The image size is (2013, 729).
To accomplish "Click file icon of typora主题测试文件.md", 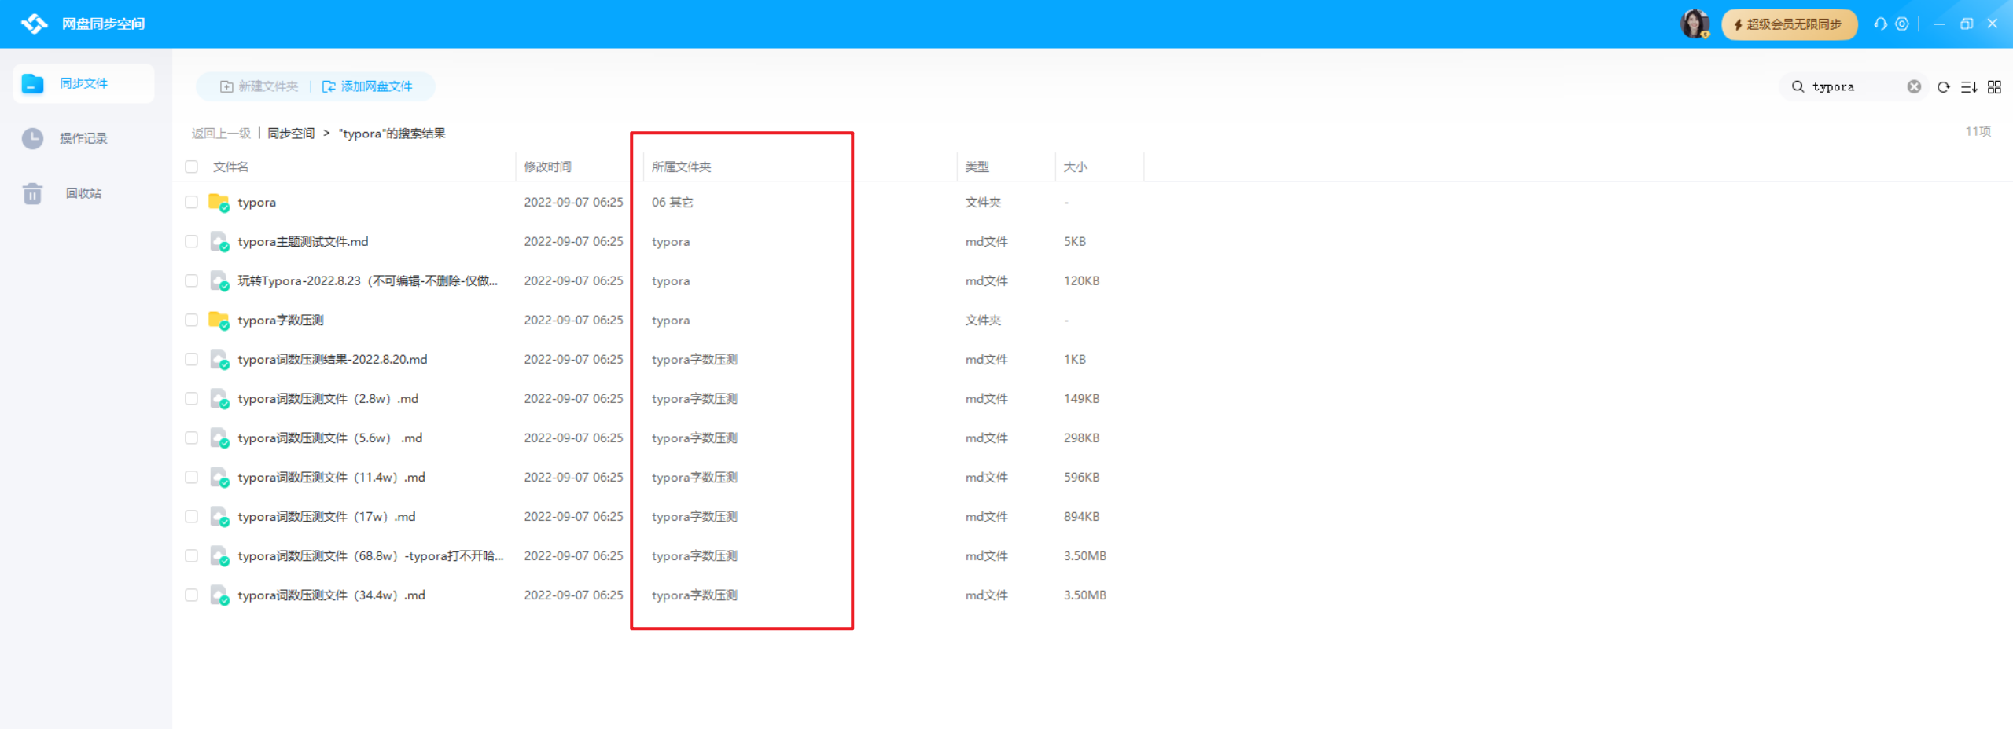I will (219, 241).
